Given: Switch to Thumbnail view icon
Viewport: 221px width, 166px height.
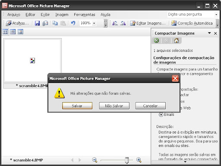Looking at the screenshot, I should click(x=5, y=32).
